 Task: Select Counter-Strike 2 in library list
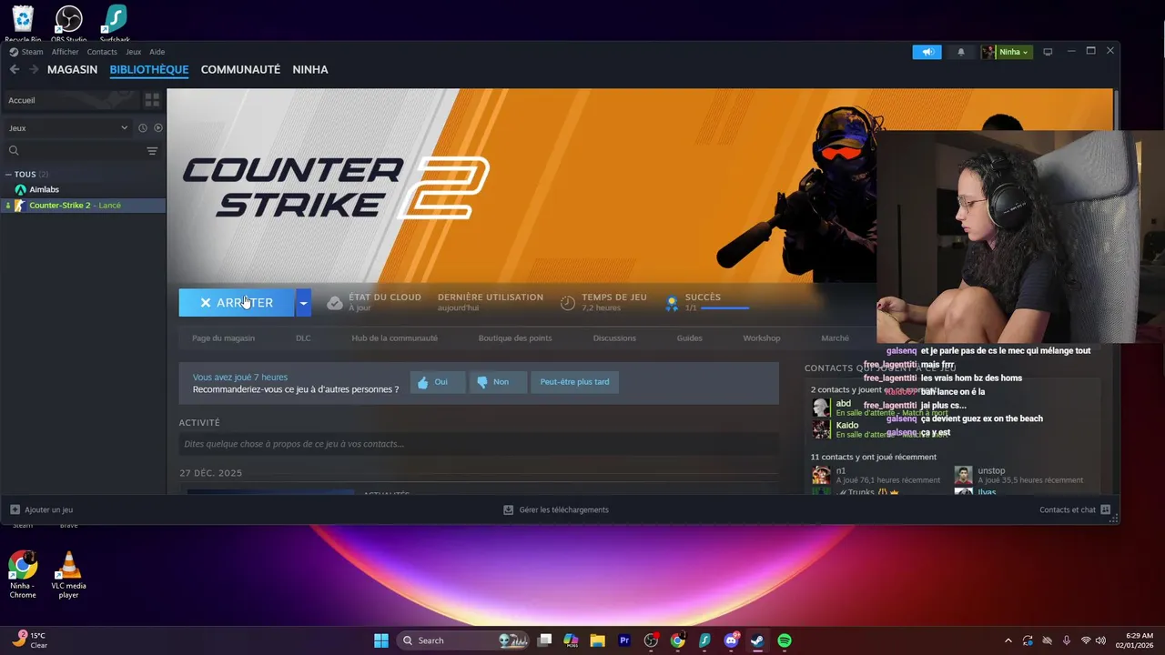click(83, 206)
